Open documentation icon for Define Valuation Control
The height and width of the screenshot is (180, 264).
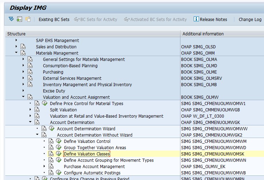pos(51,141)
